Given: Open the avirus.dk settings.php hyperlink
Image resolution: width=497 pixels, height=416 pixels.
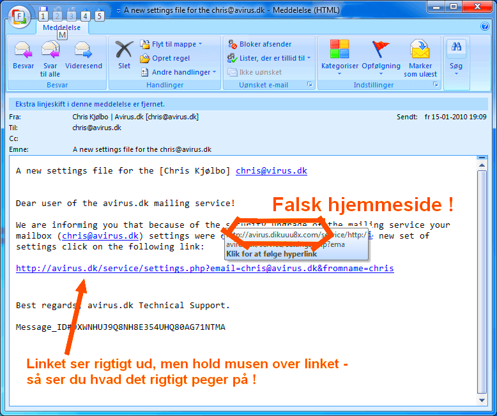Looking at the screenshot, I should point(204,269).
